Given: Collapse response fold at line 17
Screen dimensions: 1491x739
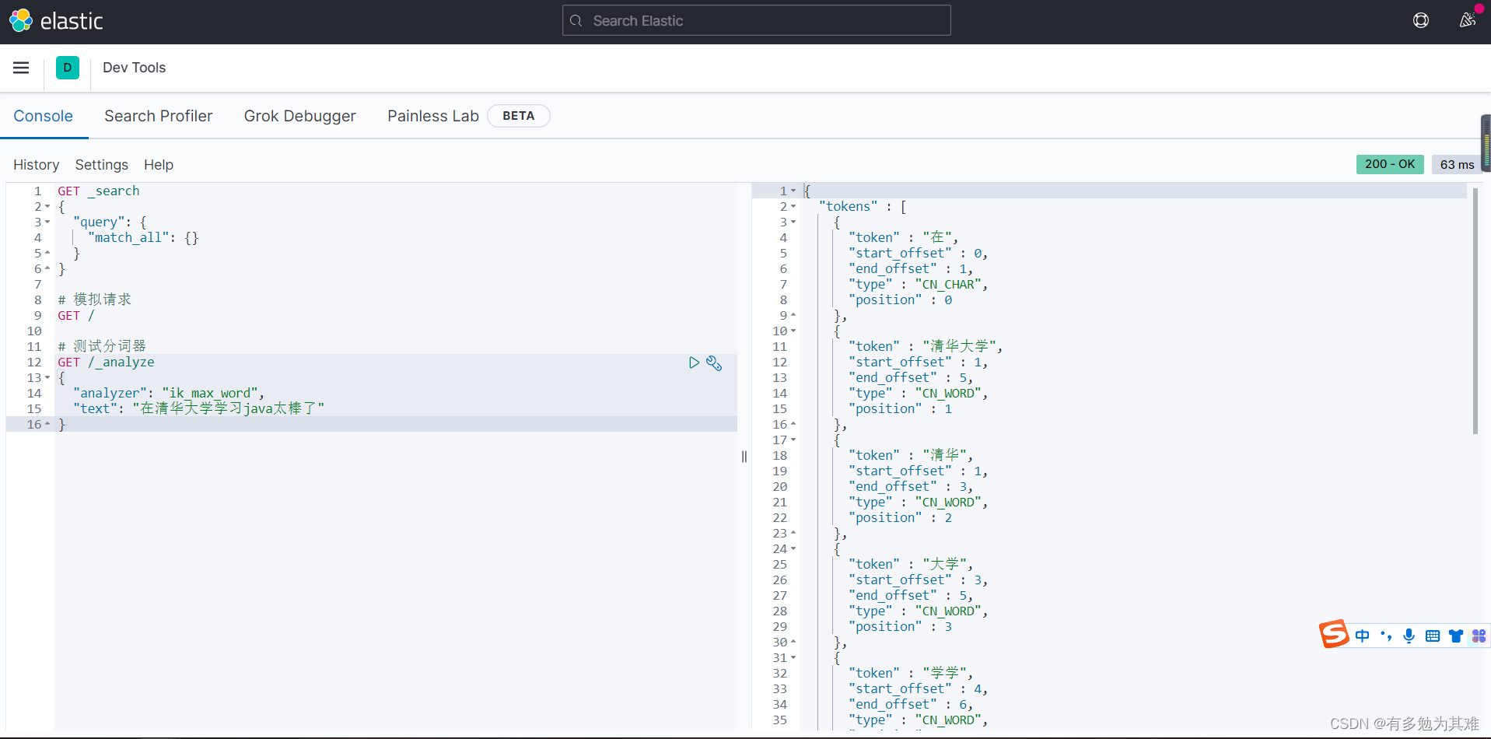Looking at the screenshot, I should [793, 440].
